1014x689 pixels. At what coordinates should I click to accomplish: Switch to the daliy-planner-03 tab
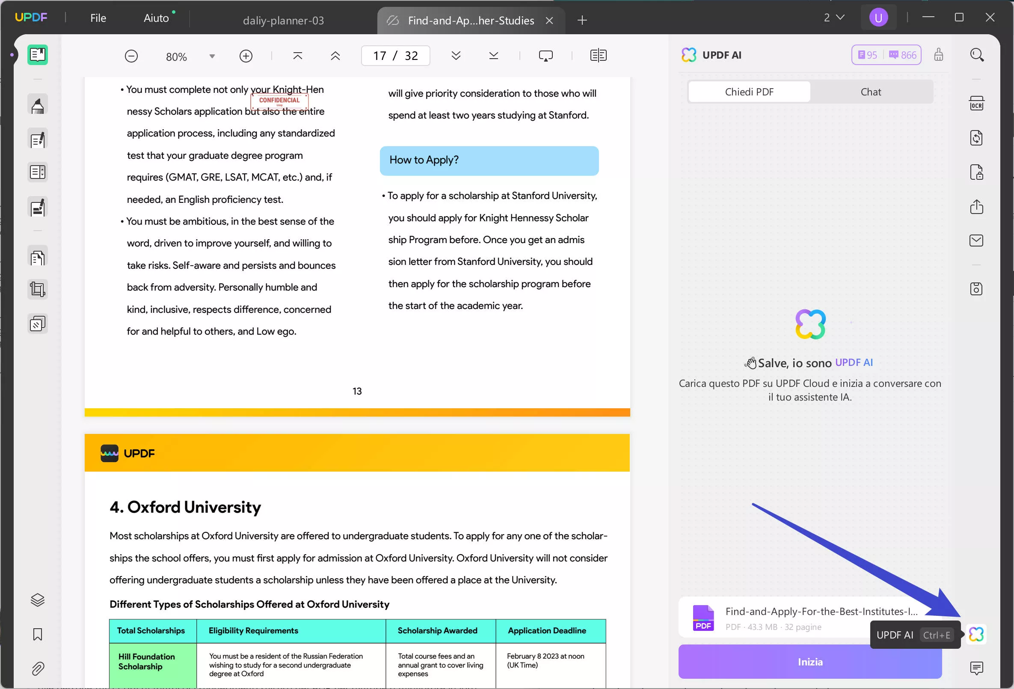pos(283,21)
